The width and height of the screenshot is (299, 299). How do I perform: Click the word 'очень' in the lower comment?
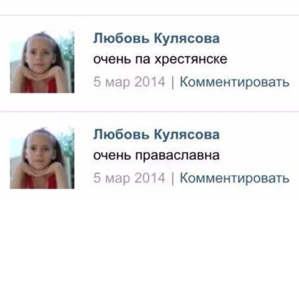click(112, 156)
